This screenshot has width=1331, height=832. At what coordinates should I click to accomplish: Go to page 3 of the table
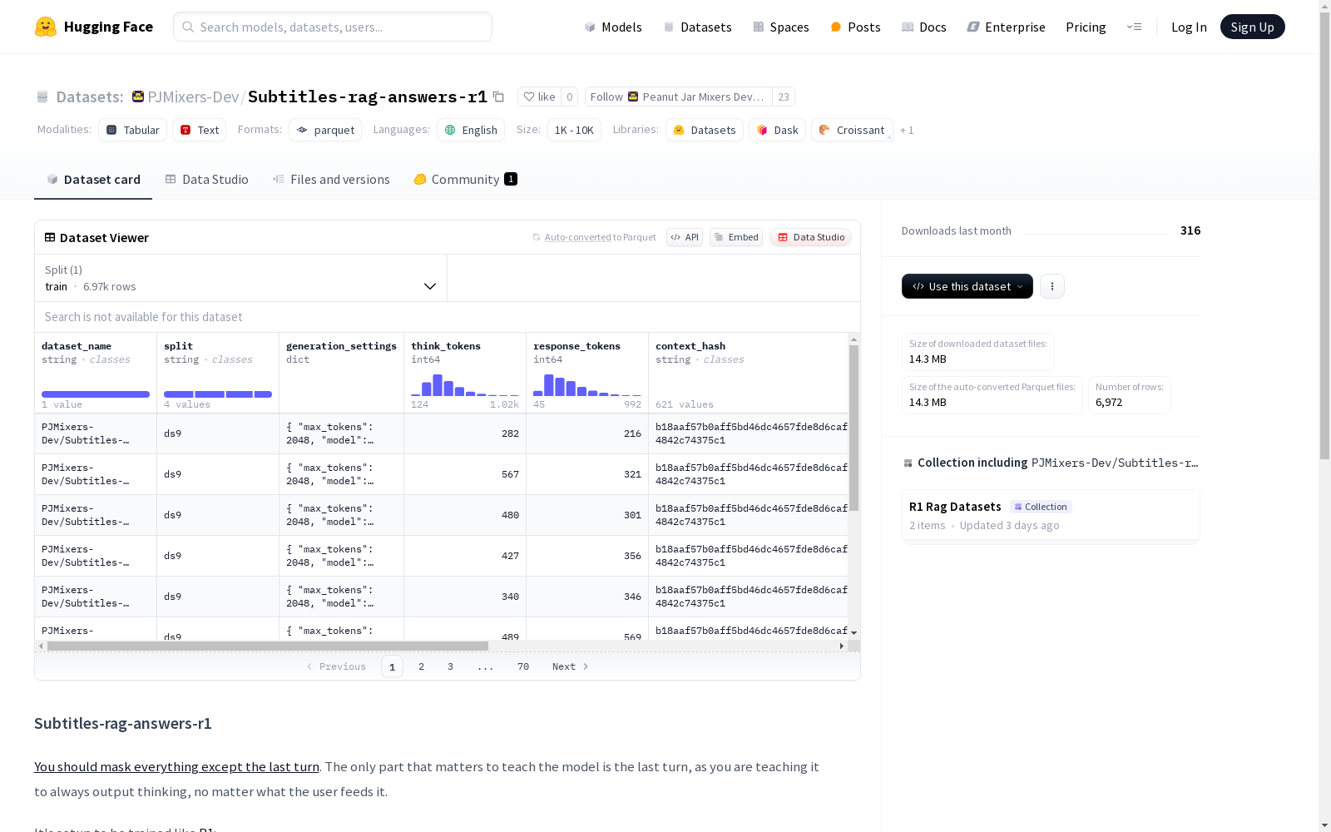point(451,666)
